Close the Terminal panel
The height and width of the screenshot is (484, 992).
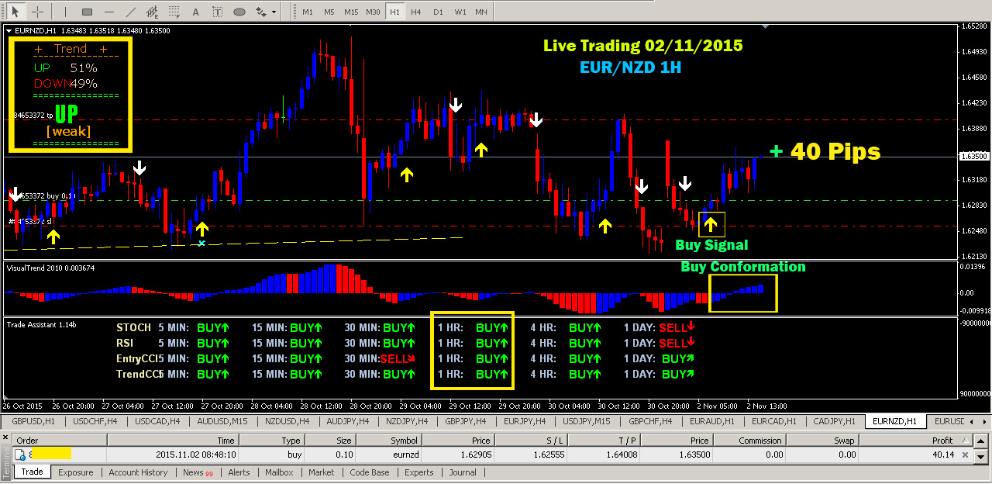[5, 439]
